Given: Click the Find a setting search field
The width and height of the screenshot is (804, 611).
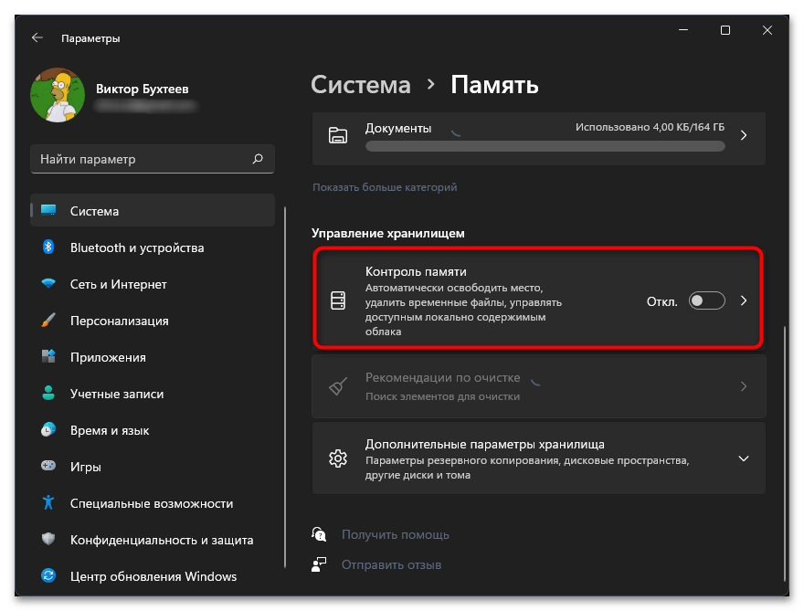Looking at the screenshot, I should (x=142, y=159).
